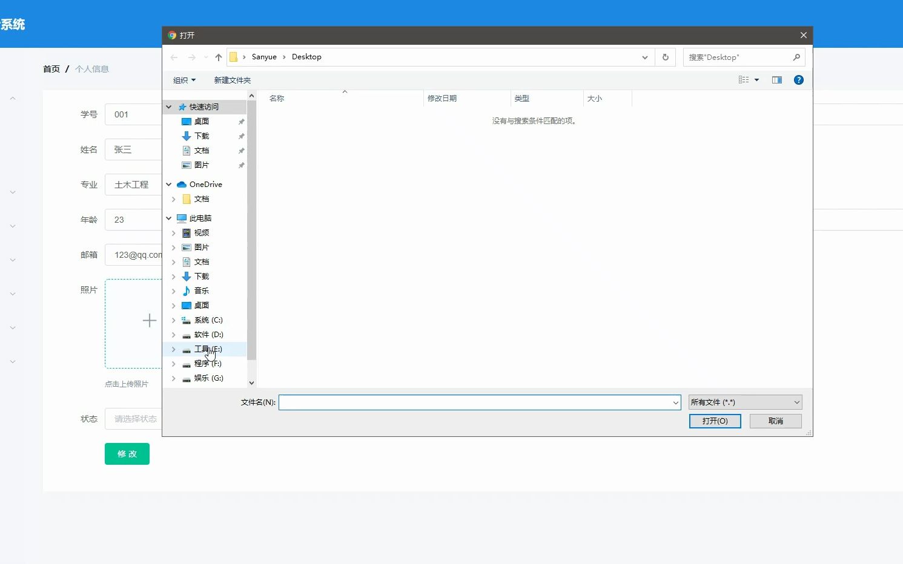
Task: Toggle the preview pane icon
Action: 777,79
